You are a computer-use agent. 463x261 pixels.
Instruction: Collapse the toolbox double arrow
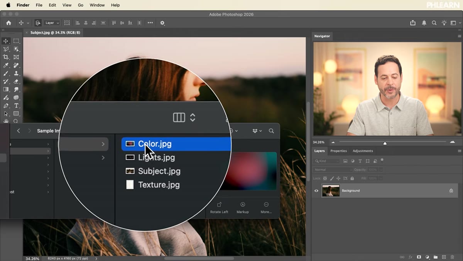tap(3, 30)
